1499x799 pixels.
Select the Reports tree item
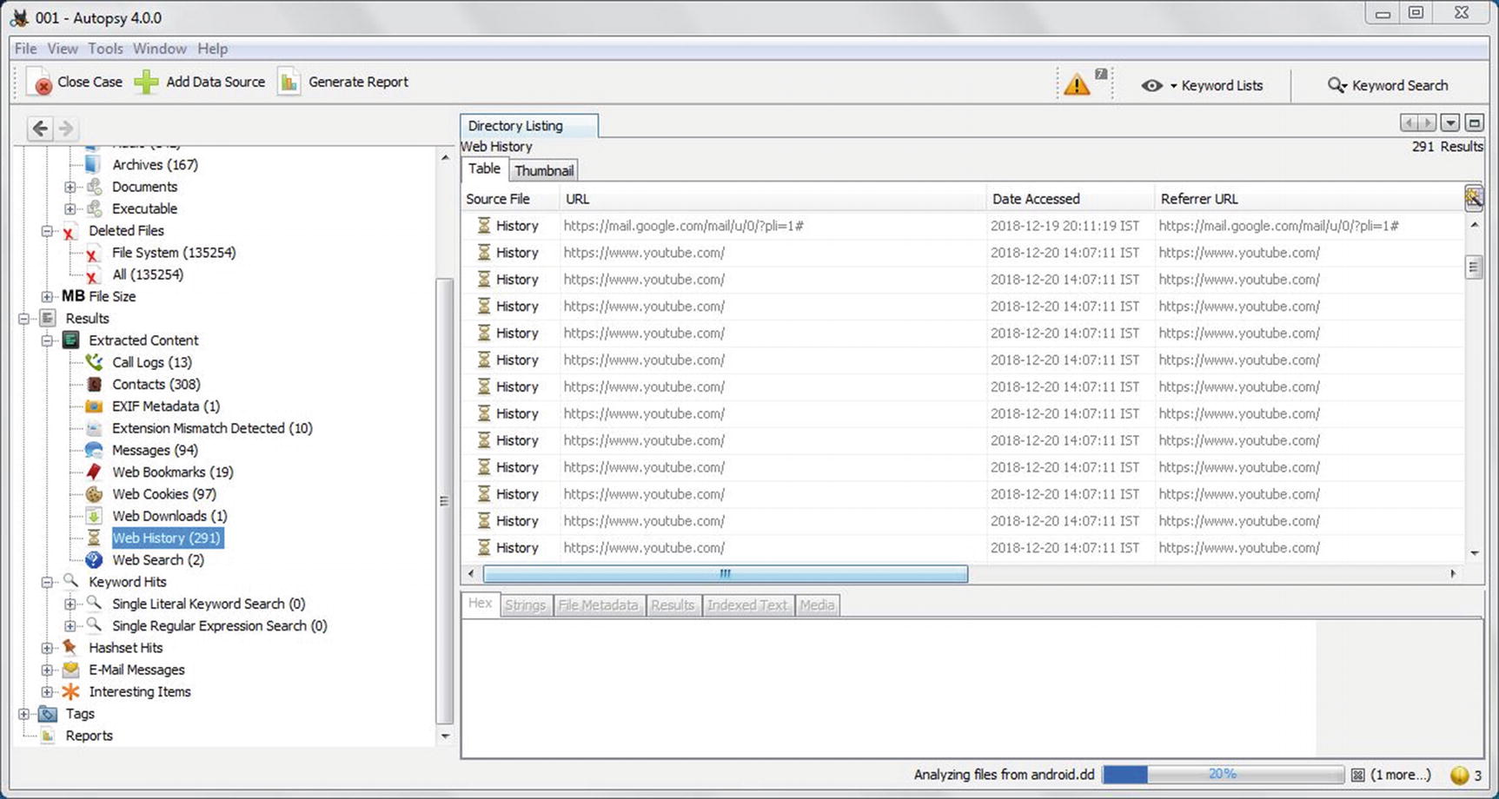[89, 736]
